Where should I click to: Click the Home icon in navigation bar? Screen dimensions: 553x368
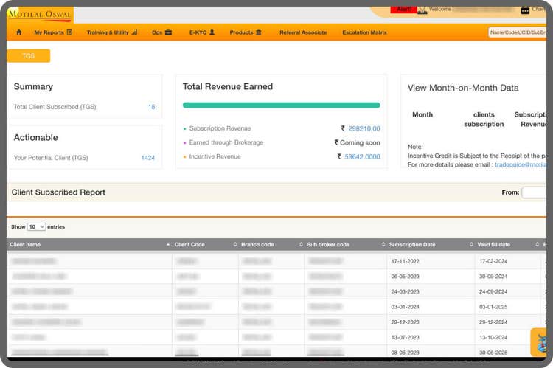[19, 32]
